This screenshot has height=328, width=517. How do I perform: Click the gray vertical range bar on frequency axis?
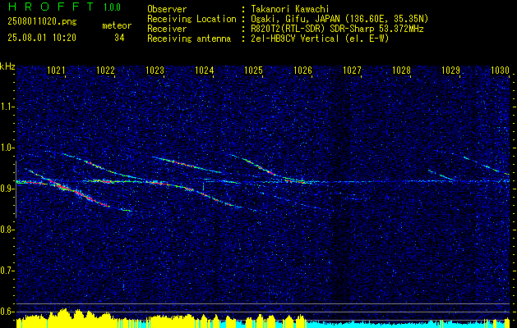tap(16, 189)
